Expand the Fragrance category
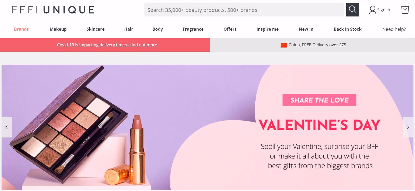 (x=193, y=29)
